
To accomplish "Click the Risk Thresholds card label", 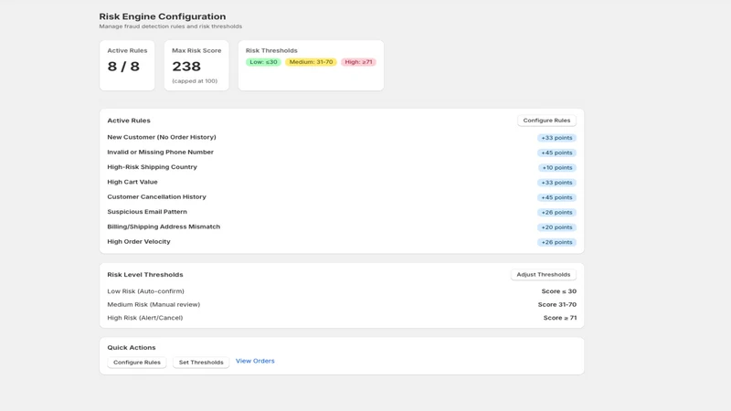I will [x=271, y=50].
